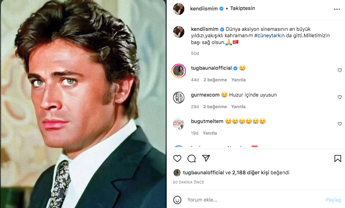View the 2 beğenme count on gurmexcom's comment

click(x=215, y=107)
